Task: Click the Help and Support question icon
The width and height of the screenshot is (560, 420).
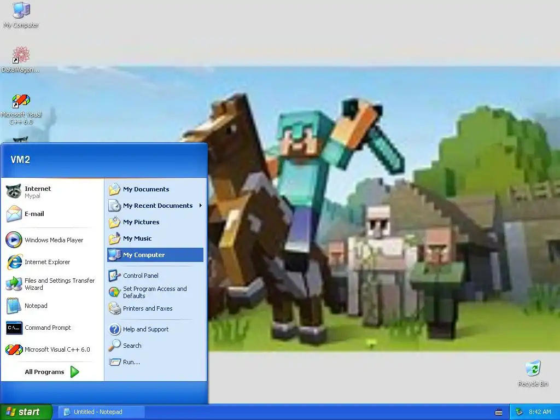Action: pos(115,329)
